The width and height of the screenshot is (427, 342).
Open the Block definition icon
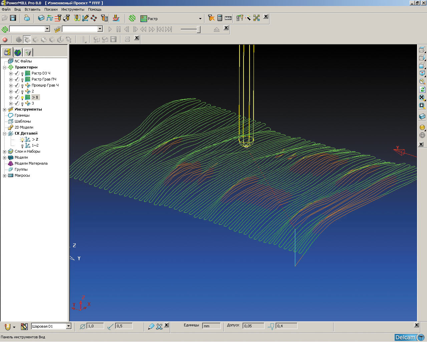tap(41, 18)
